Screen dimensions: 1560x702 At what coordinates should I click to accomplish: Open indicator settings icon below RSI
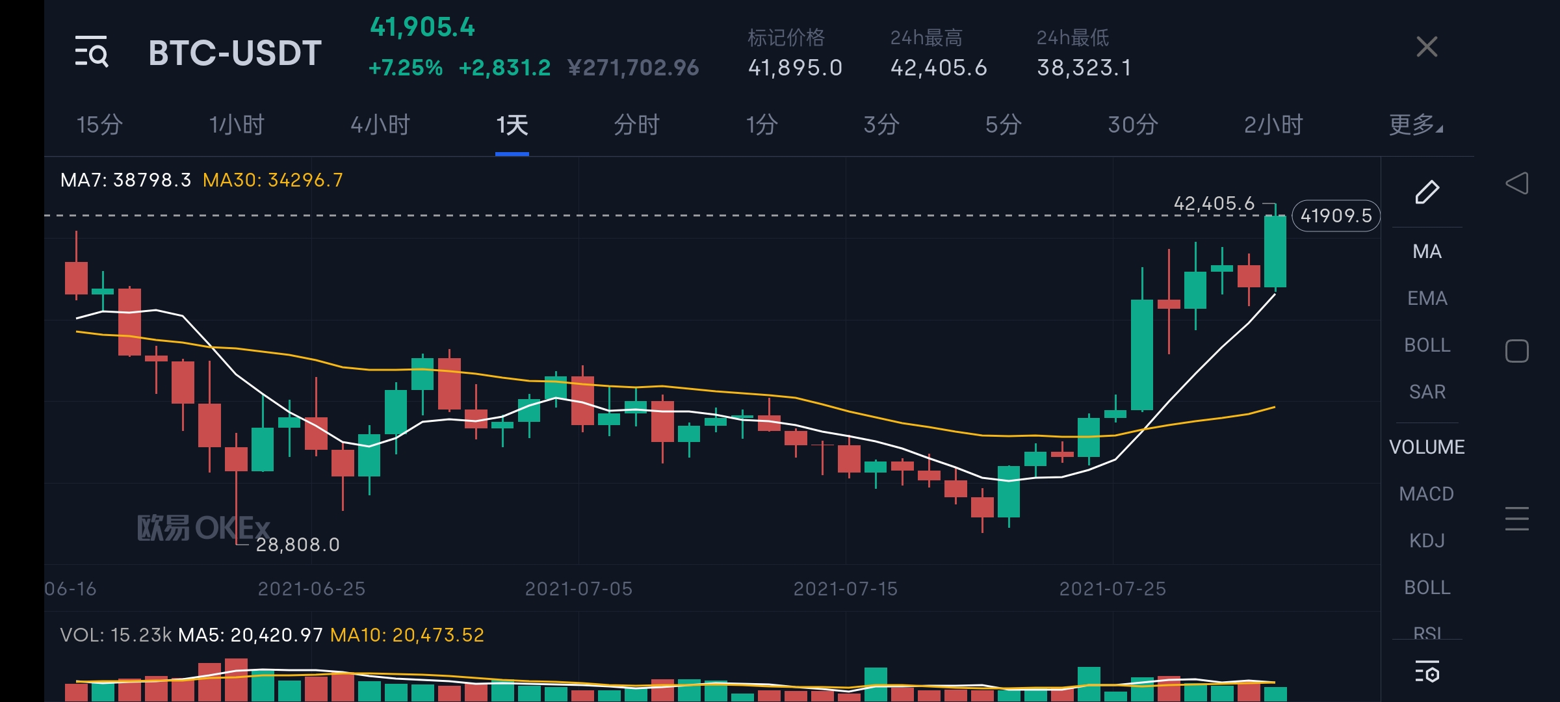1427,671
